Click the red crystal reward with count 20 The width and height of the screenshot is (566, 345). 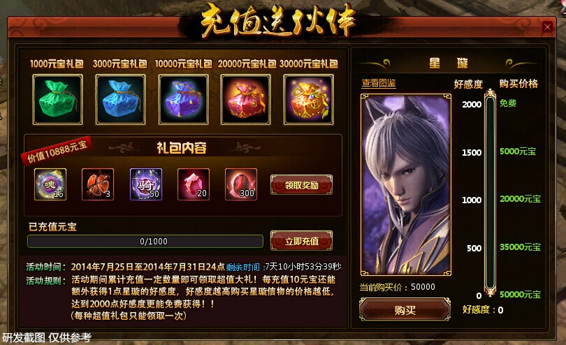(x=194, y=184)
